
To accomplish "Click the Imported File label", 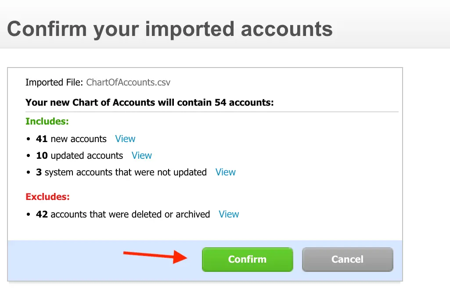I will click(x=54, y=82).
